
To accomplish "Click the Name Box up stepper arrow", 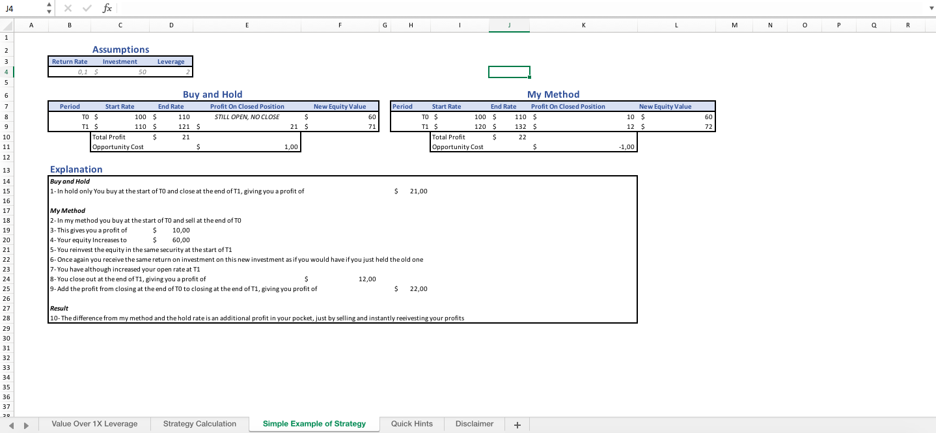I will pos(49,5).
